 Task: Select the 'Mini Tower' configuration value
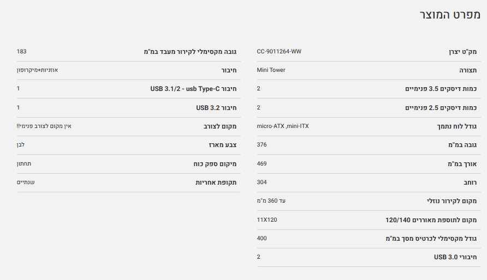pos(271,70)
